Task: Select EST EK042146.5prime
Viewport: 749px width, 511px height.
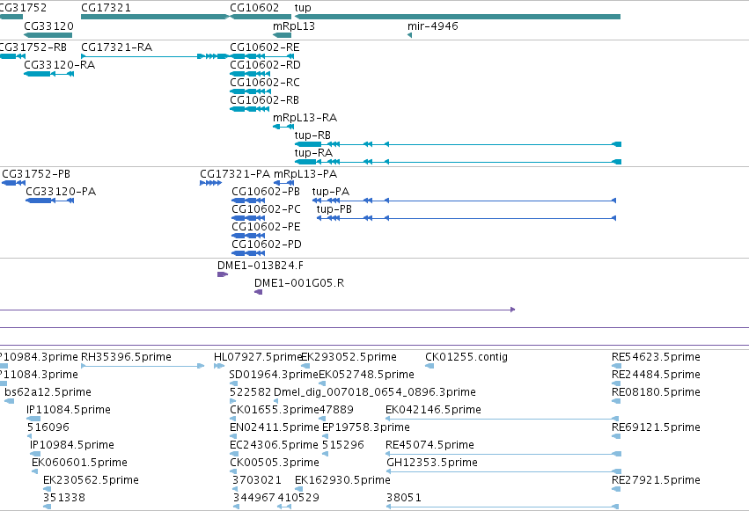Action: coord(503,419)
